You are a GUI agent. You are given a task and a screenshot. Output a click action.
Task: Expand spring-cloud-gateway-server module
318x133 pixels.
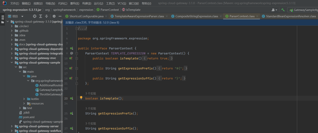coord(12,126)
